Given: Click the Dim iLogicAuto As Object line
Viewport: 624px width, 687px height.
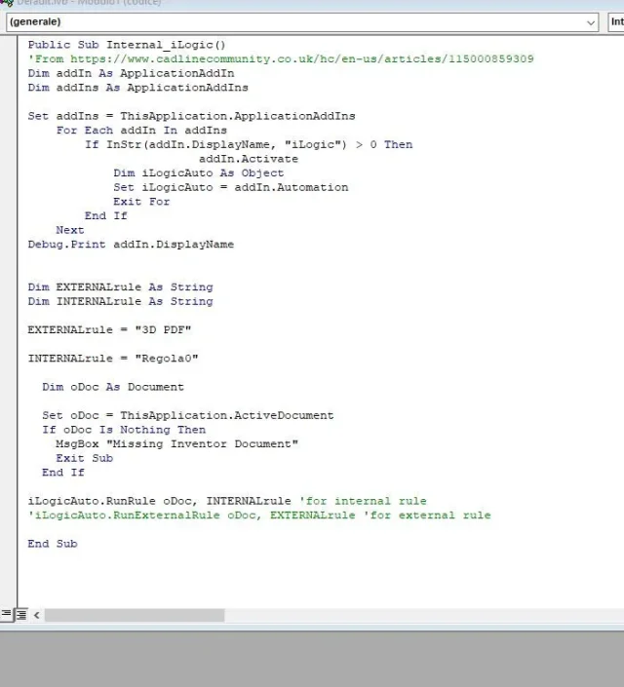Looking at the screenshot, I should (x=199, y=173).
